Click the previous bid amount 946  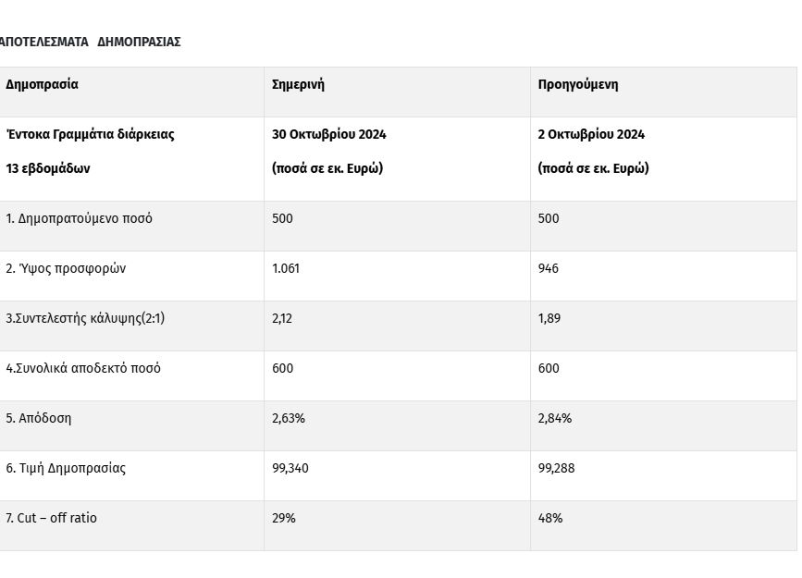click(x=549, y=268)
